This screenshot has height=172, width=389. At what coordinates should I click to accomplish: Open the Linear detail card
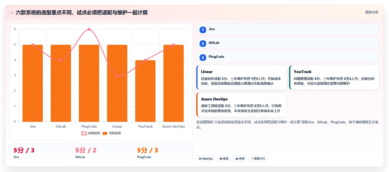coord(241,77)
